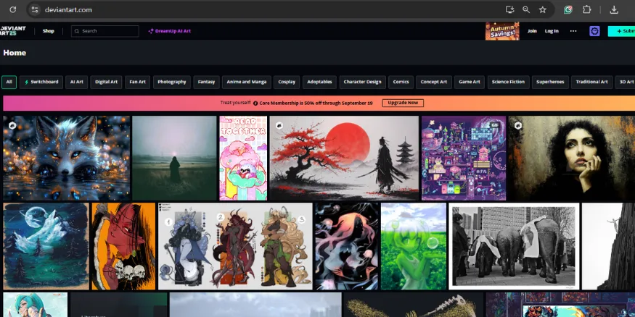635x317 pixels.
Task: Select the Comics category
Action: [x=401, y=82]
